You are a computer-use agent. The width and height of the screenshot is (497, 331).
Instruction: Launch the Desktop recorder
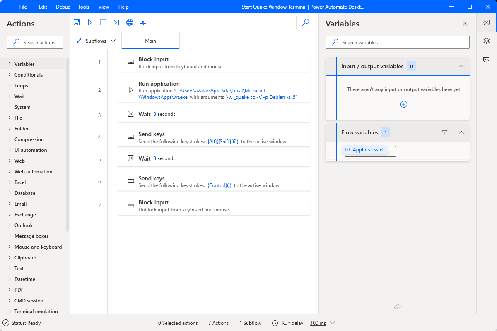coord(143,22)
